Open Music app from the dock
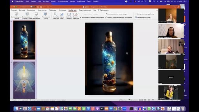 pos(93,109)
